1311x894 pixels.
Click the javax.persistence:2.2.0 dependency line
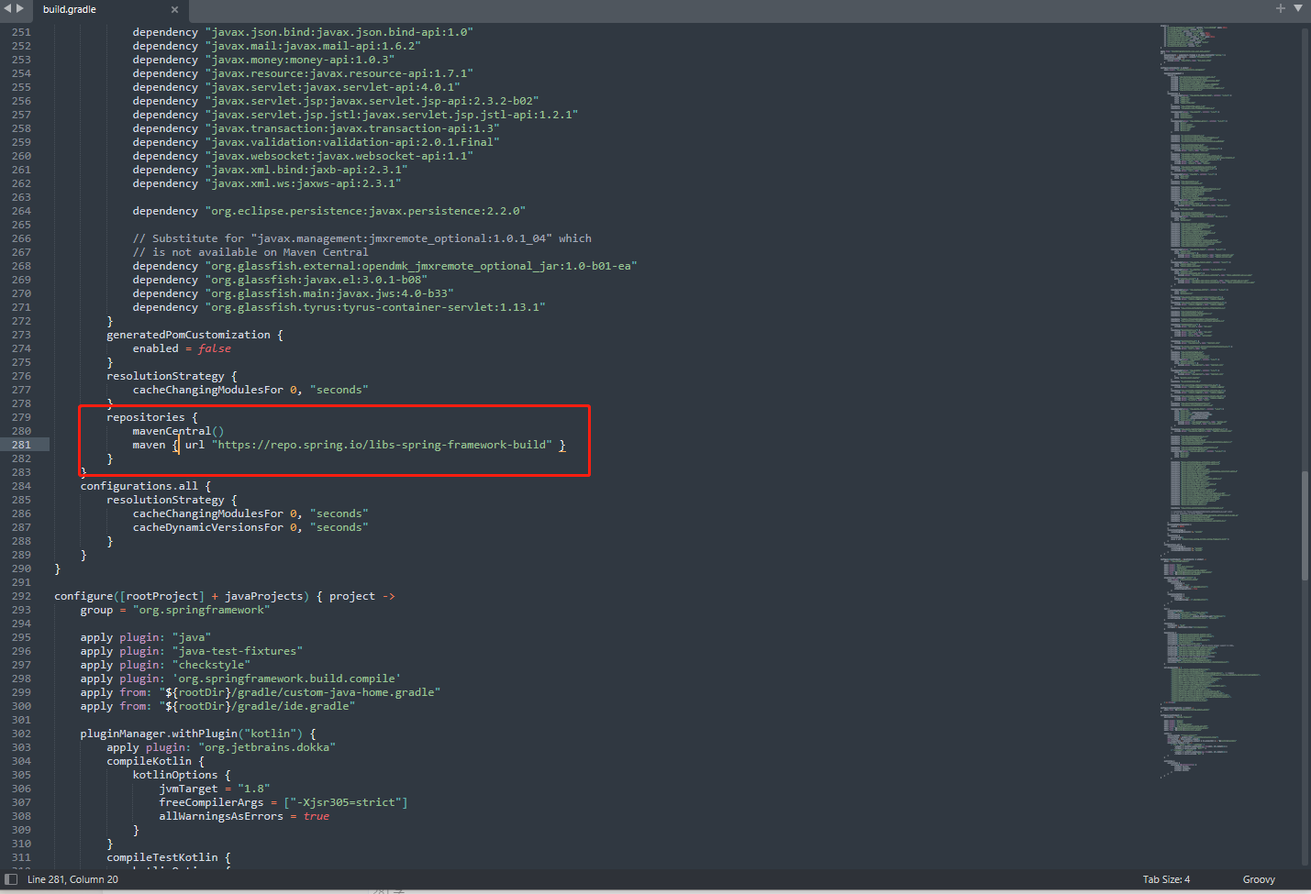pos(329,211)
